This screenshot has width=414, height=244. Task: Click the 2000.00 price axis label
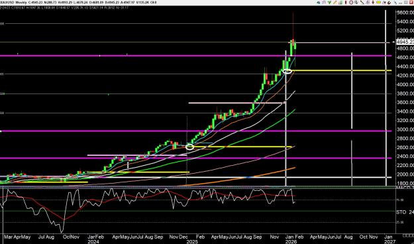(x=405, y=174)
